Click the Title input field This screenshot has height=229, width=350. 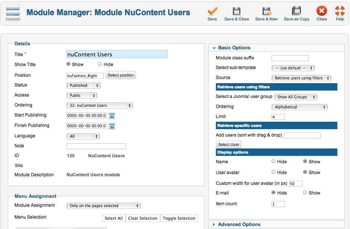[117, 54]
